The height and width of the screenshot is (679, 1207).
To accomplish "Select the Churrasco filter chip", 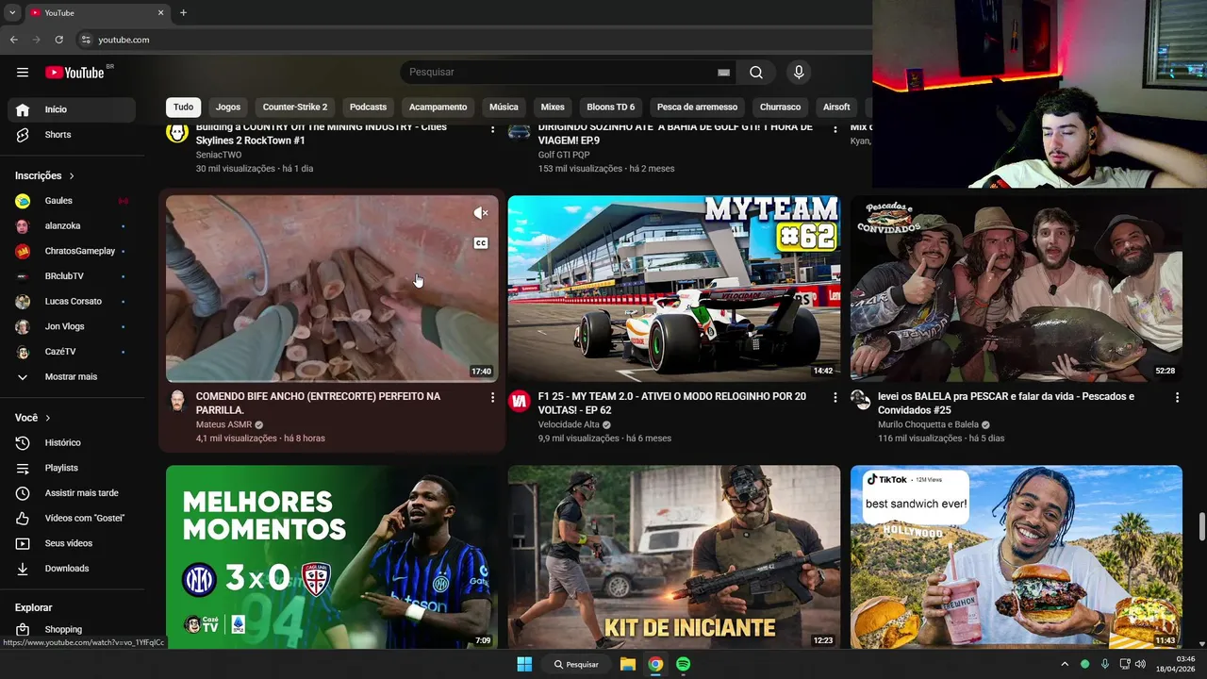I will (781, 108).
